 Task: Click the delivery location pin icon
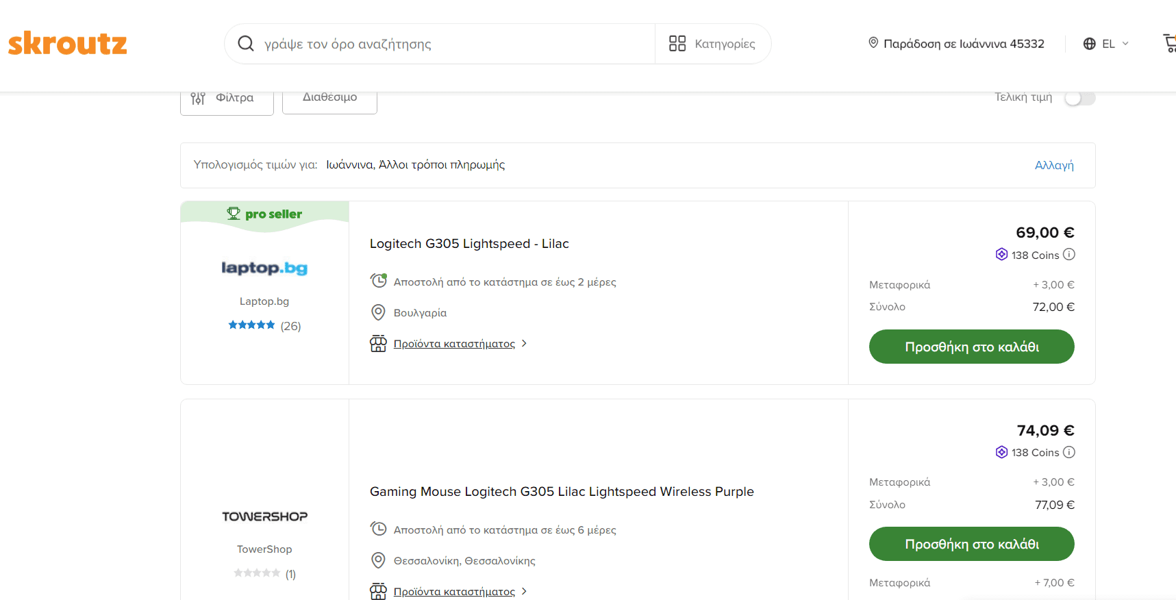(873, 43)
